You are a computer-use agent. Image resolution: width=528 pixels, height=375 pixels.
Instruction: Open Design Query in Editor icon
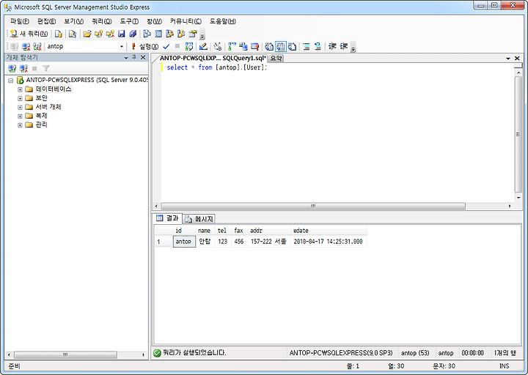pos(202,46)
